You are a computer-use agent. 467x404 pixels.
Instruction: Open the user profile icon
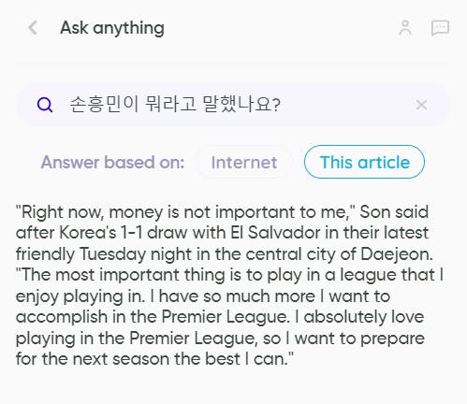click(x=405, y=28)
